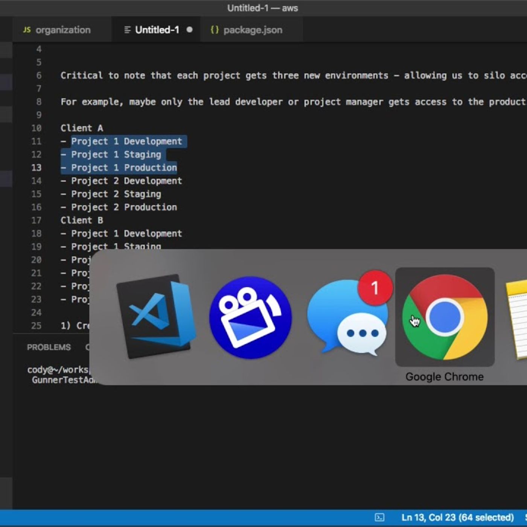Image resolution: width=527 pixels, height=527 pixels.
Task: Place cursor on the Client A line
Action: 82,128
